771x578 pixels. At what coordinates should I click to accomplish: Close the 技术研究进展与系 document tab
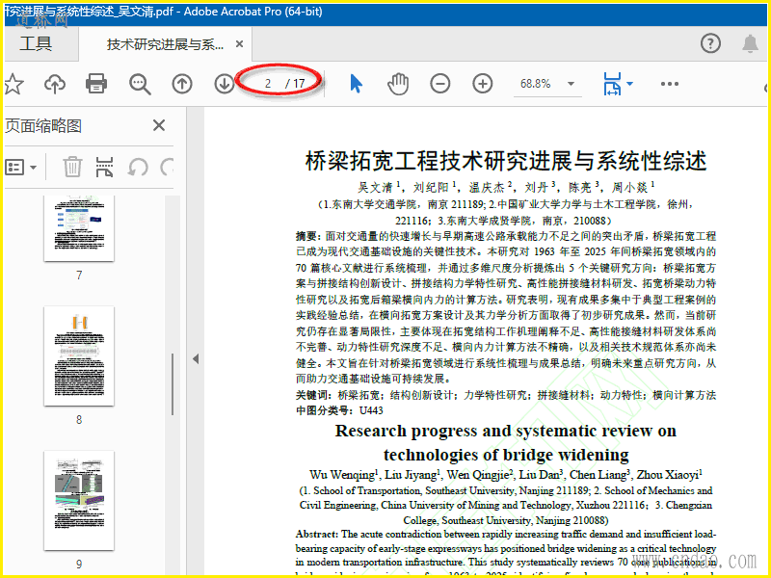point(240,44)
